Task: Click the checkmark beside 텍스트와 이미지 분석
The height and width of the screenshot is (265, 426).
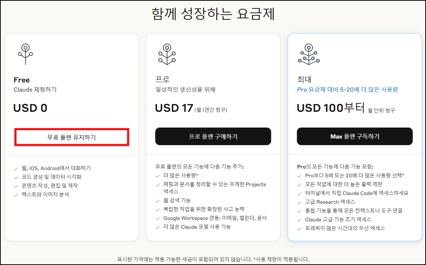Action: (15, 195)
